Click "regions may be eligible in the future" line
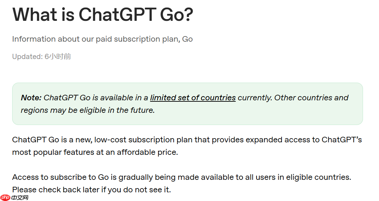 click(88, 110)
